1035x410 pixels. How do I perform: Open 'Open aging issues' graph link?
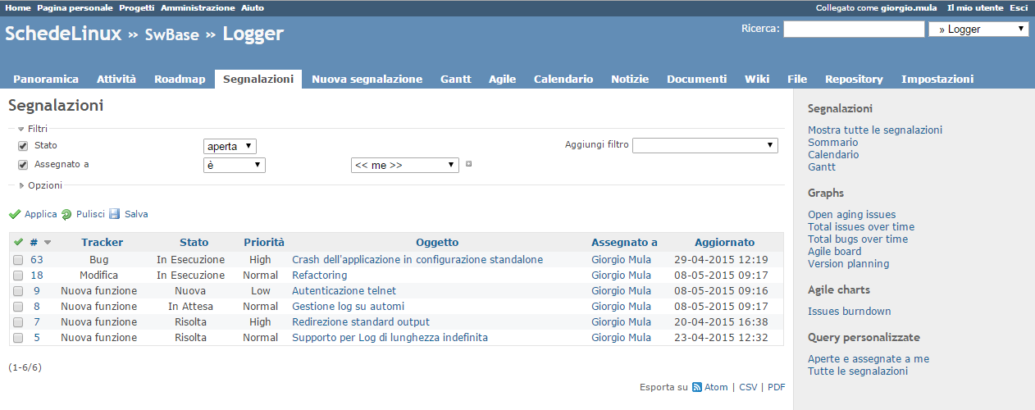(851, 215)
